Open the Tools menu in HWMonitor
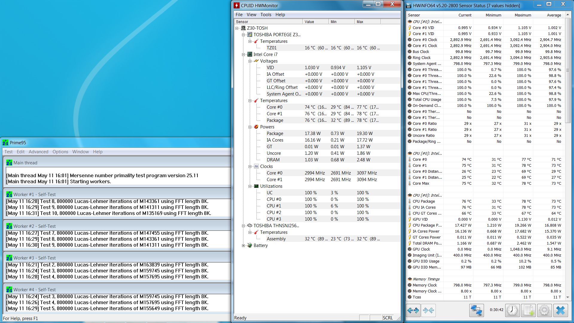The height and width of the screenshot is (323, 574). click(266, 15)
